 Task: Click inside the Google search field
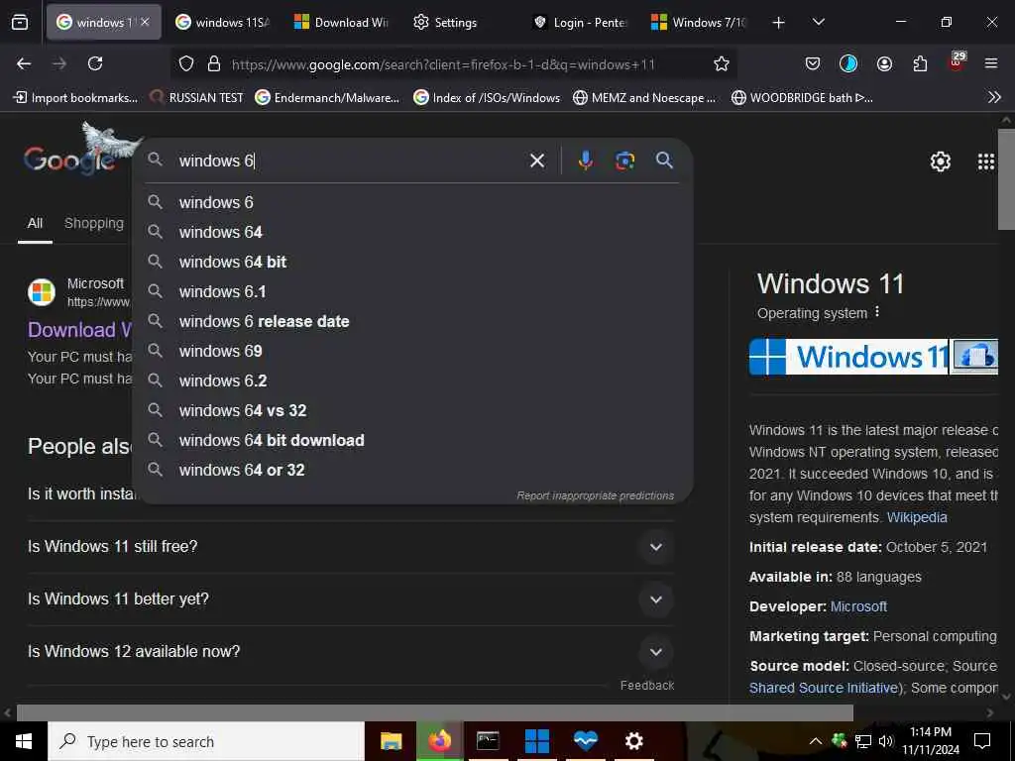click(350, 161)
